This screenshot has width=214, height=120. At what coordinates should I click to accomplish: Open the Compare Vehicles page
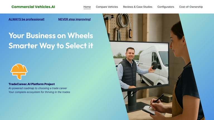point(107,7)
